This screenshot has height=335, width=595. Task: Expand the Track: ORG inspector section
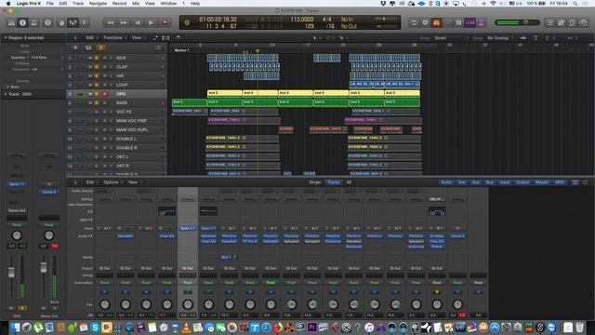[6, 94]
